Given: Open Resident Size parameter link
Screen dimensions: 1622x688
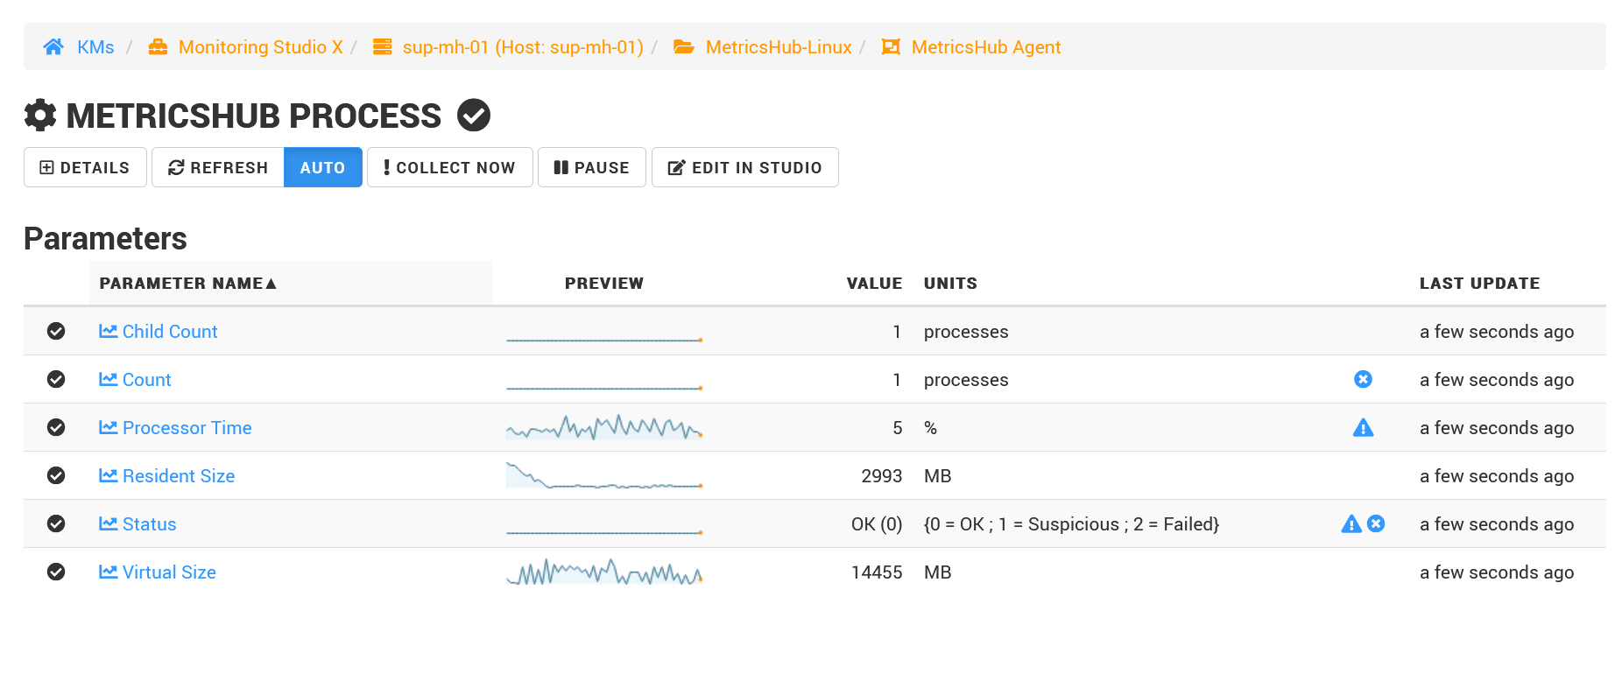Looking at the screenshot, I should point(167,476).
